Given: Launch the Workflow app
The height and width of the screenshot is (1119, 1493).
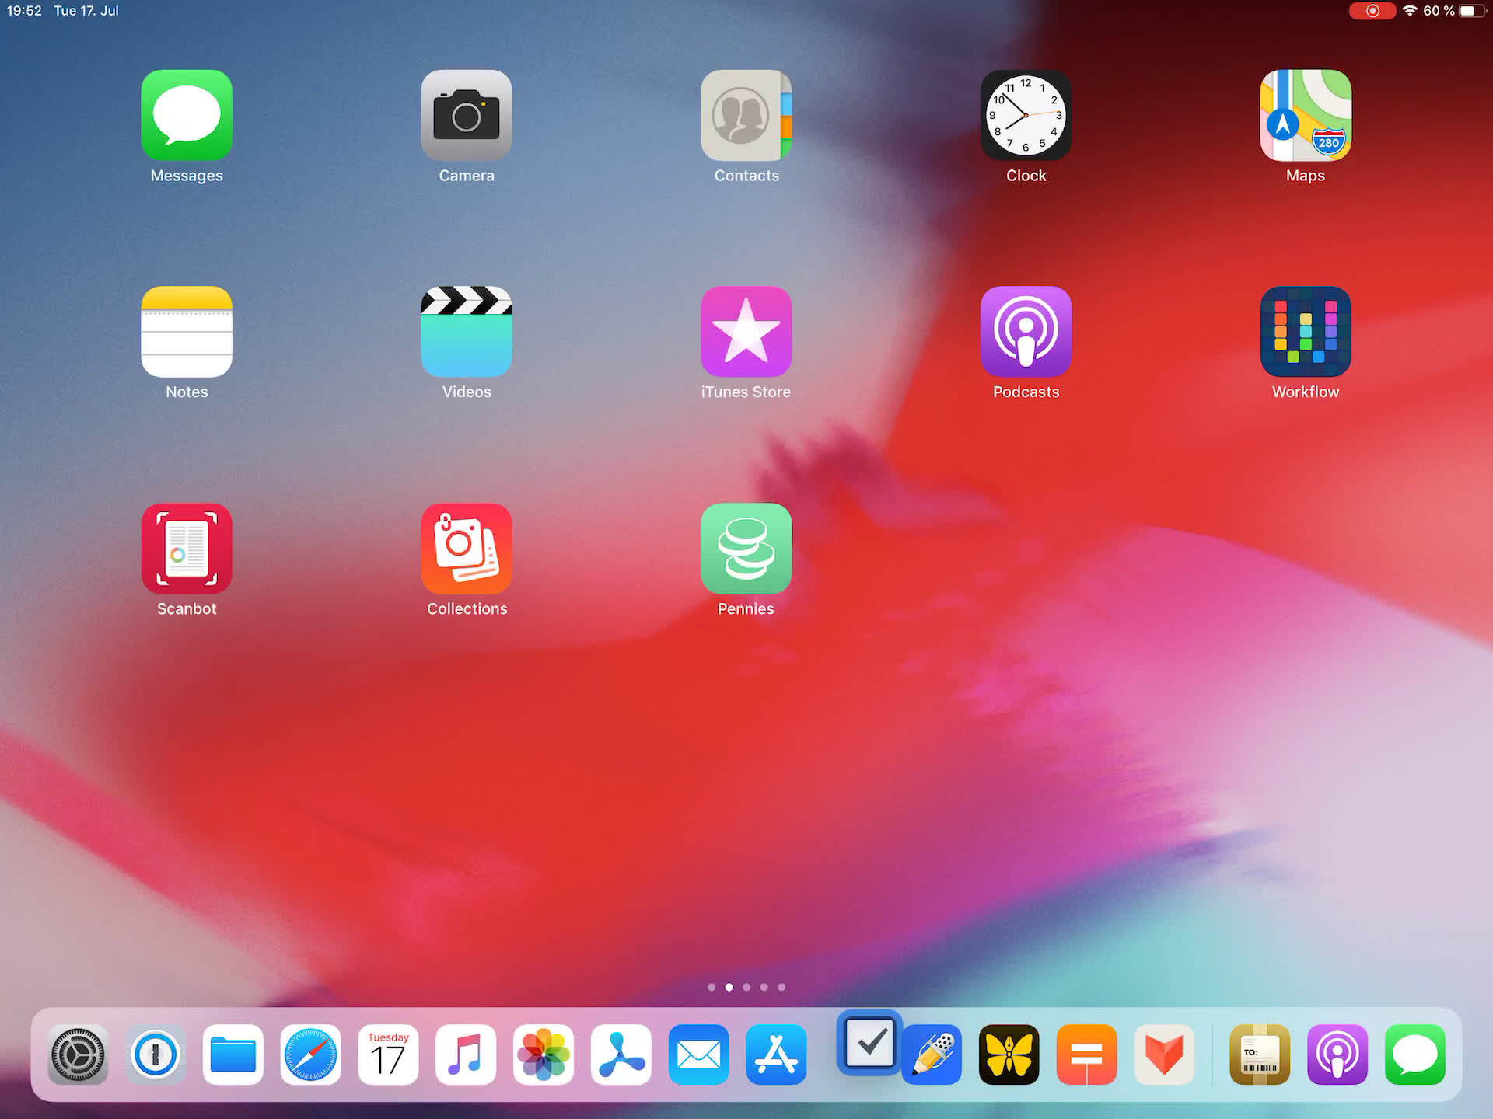Looking at the screenshot, I should 1305,332.
